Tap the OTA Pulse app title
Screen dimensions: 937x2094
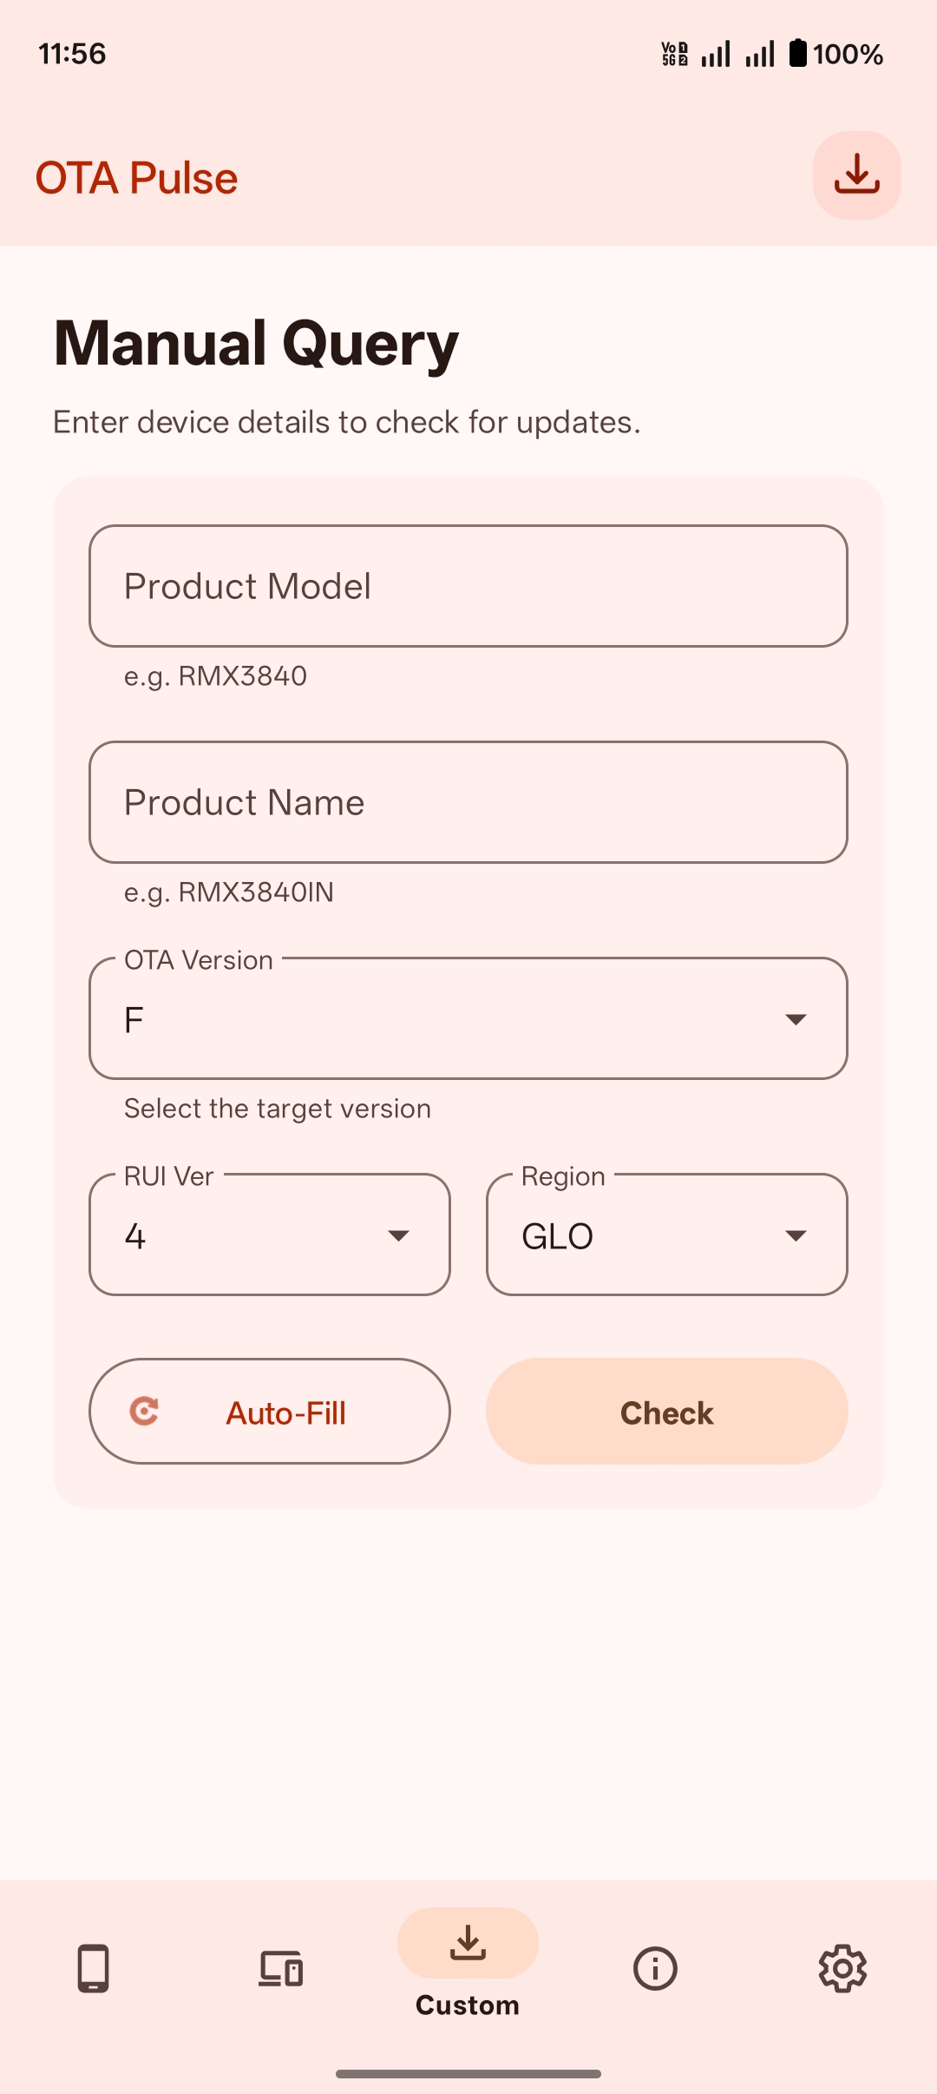[x=135, y=177]
